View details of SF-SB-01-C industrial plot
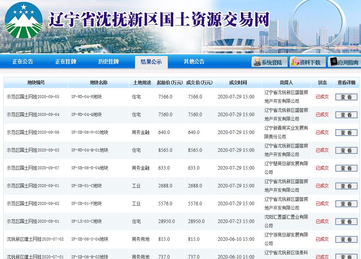Viewport: 361px width, 259px height. pyautogui.click(x=346, y=186)
